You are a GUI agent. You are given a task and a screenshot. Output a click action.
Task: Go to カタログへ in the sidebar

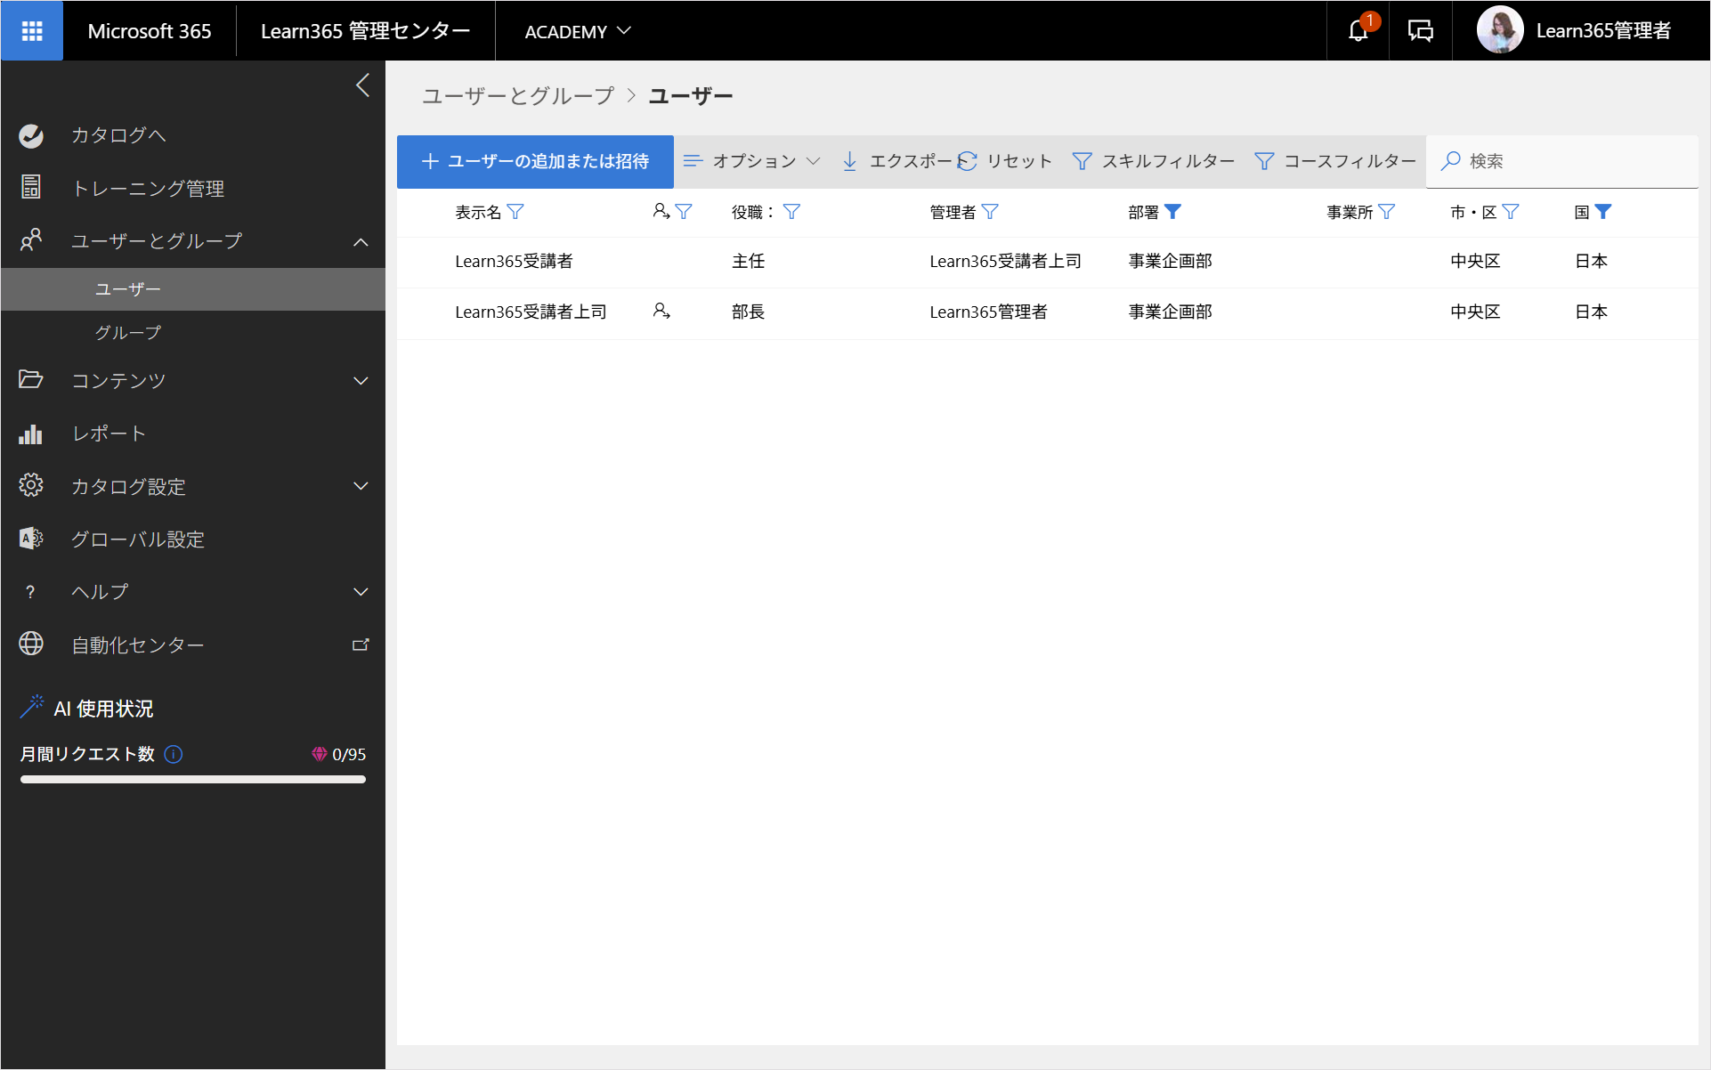(118, 135)
